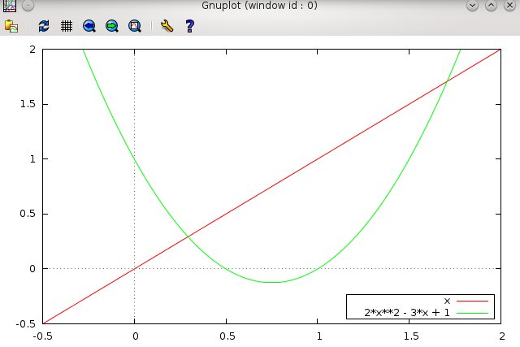Open help with the question mark icon
This screenshot has height=347, width=520.
[189, 26]
